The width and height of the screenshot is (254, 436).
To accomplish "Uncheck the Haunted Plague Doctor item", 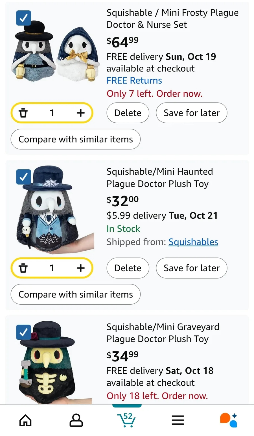I will pos(23,177).
